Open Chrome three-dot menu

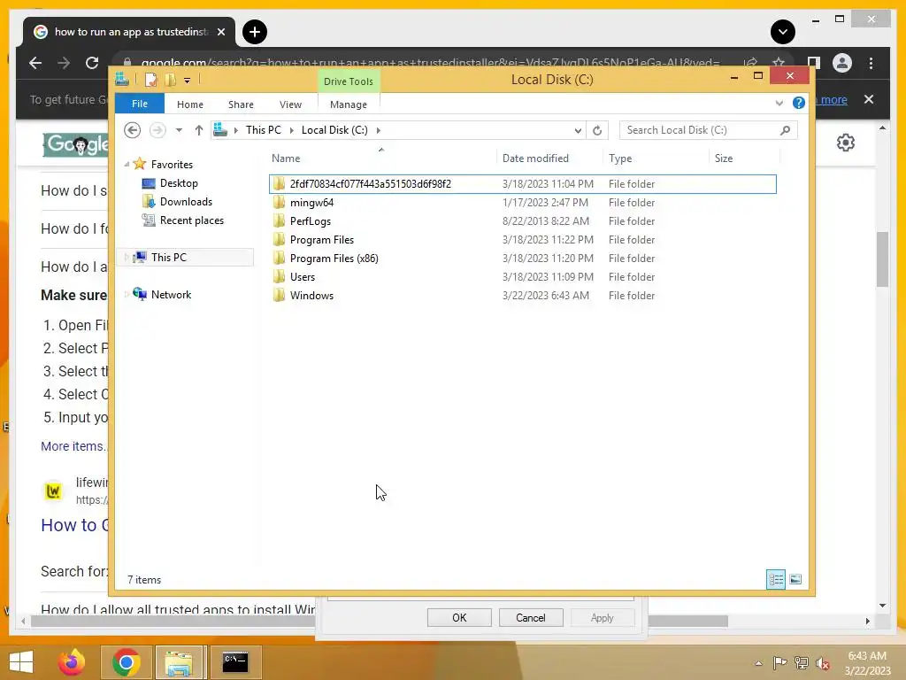pos(871,63)
